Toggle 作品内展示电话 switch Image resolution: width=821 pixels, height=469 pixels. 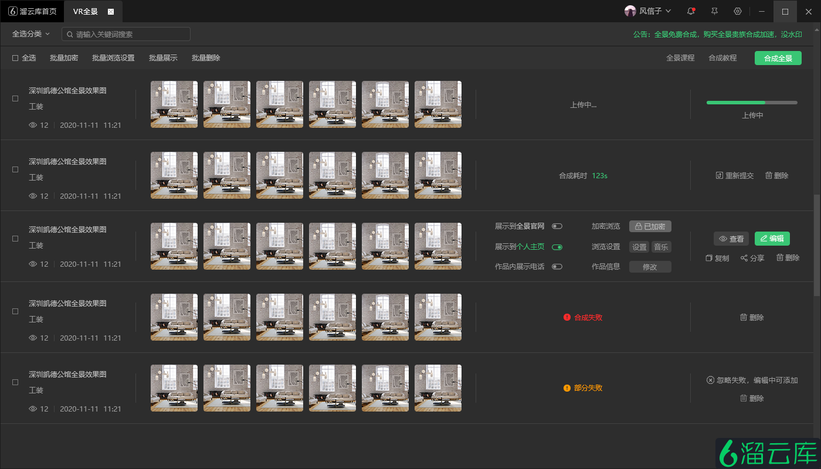(x=557, y=267)
